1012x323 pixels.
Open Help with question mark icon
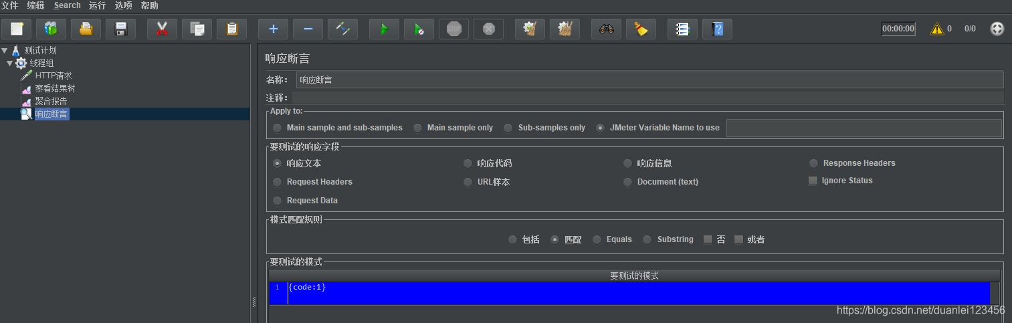pos(717,29)
